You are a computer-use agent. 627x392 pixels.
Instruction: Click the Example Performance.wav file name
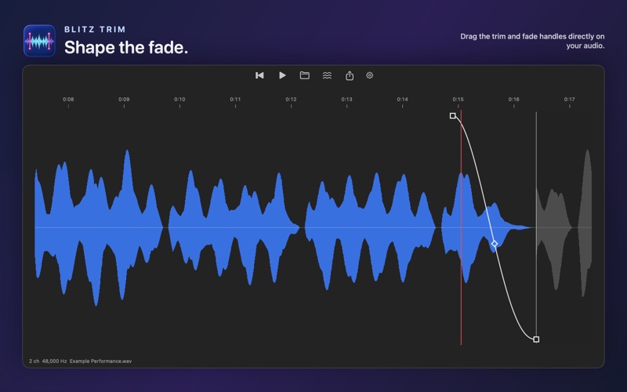(100, 361)
